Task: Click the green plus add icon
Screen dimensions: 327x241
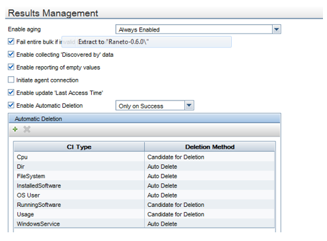Action: [15, 129]
